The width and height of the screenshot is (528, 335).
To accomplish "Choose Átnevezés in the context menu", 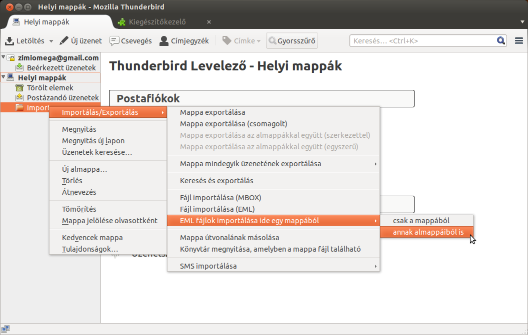I will point(108,192).
